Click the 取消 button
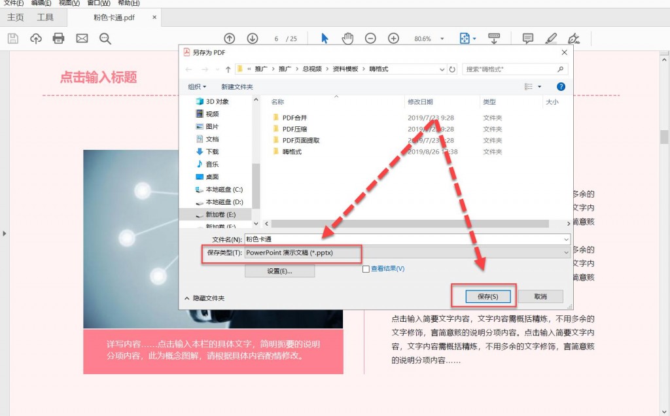Screen dimensions: 670x416 (540, 296)
